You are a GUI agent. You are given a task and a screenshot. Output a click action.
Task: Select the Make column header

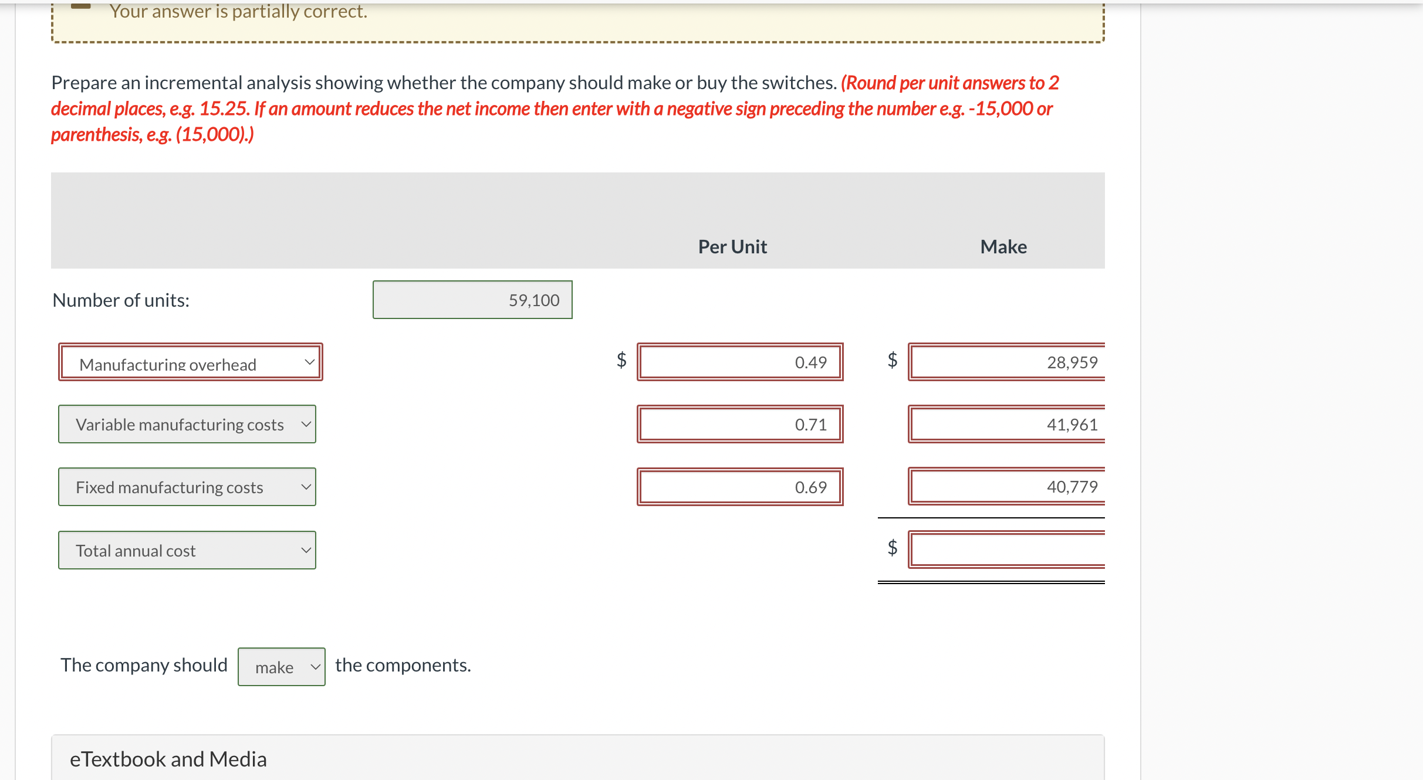[x=1003, y=246]
